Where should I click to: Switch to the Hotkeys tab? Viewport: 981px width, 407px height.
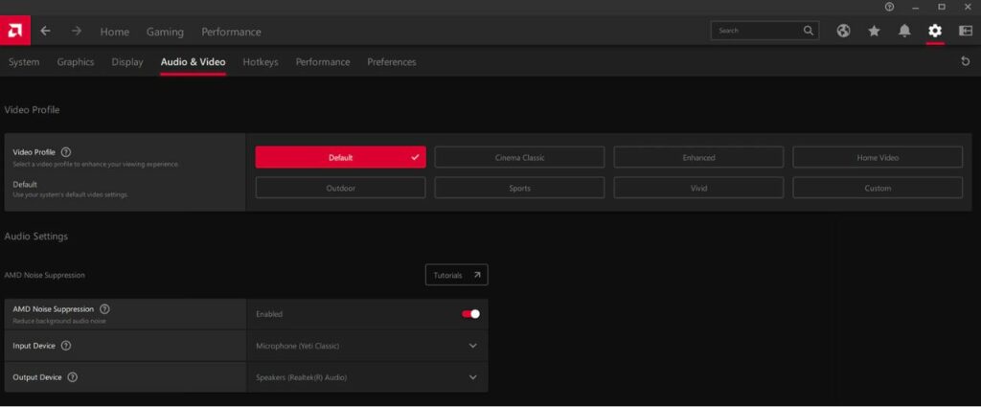pyautogui.click(x=261, y=62)
